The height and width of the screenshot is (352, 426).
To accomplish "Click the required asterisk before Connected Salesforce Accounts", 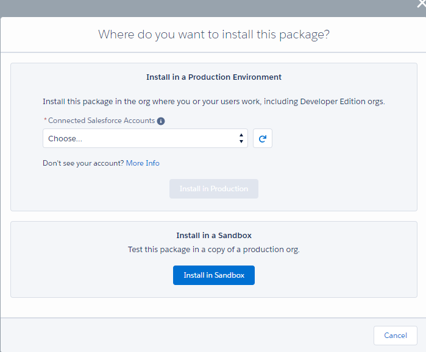I will point(45,119).
